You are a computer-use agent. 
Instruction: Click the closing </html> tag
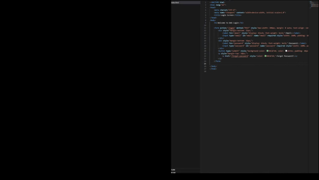tap(213, 69)
